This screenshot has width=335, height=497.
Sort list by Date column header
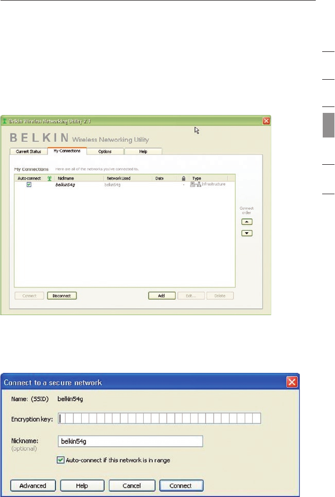(x=159, y=179)
